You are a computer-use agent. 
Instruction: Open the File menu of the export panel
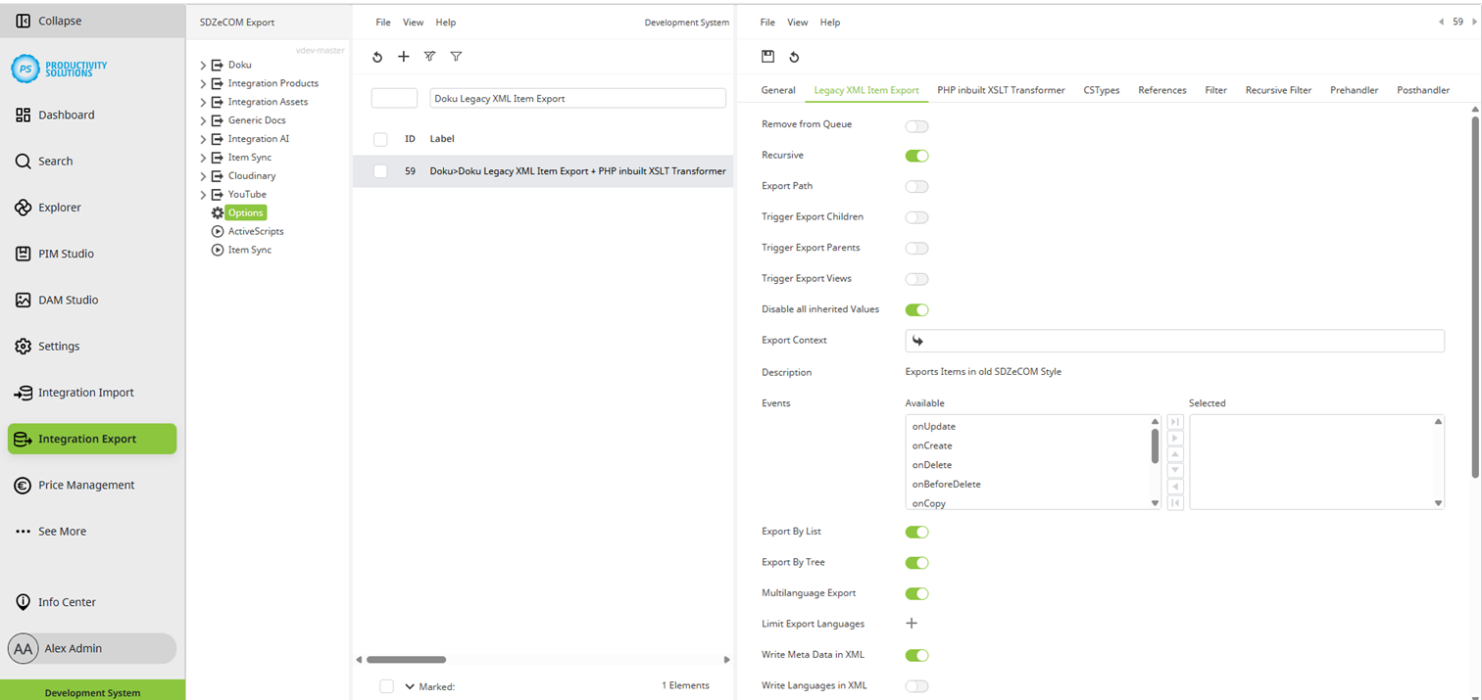coord(767,22)
